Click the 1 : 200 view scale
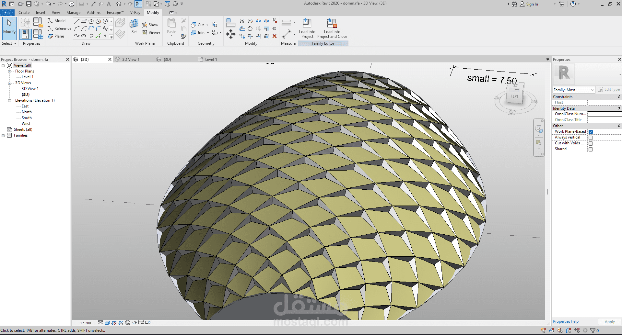Image resolution: width=622 pixels, height=335 pixels. coord(86,323)
